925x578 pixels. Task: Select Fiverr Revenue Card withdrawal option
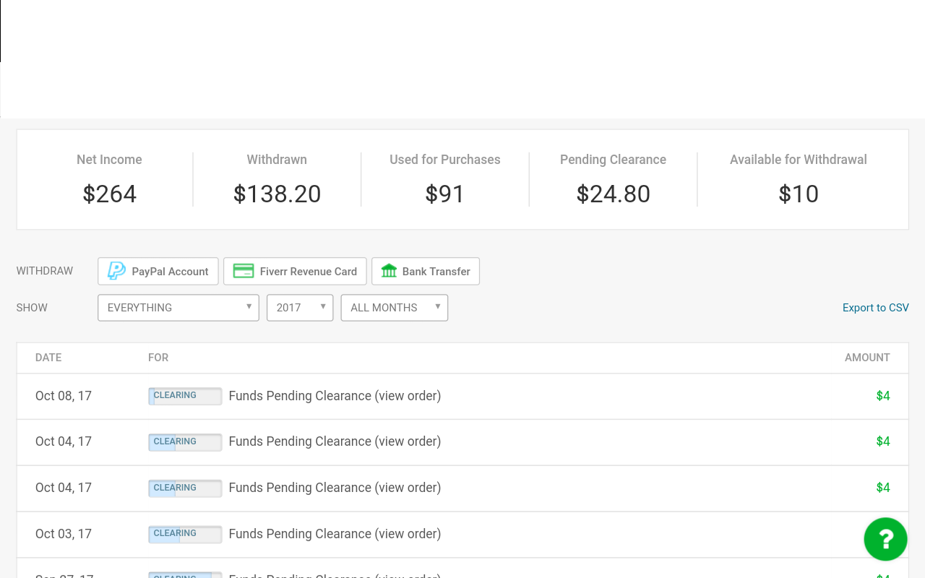295,272
